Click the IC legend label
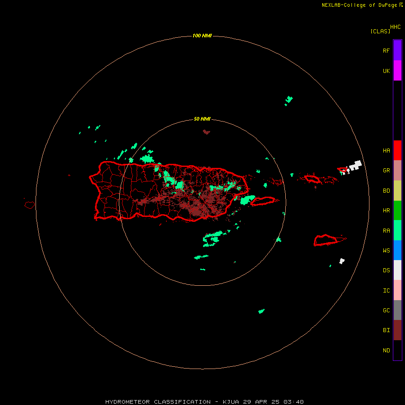405x405 pixels. 386,291
